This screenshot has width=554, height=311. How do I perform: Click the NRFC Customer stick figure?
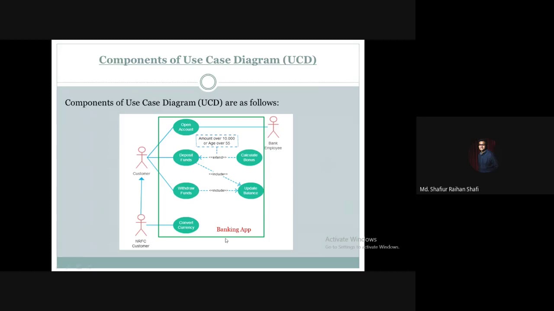click(x=141, y=225)
